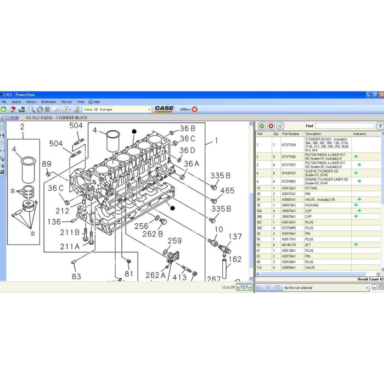Select the FITTING row 438126A1
This screenshot has width=384, height=384.
318,188
